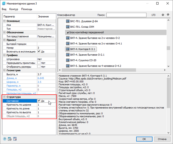Collapse the Графика section

[4, 55]
